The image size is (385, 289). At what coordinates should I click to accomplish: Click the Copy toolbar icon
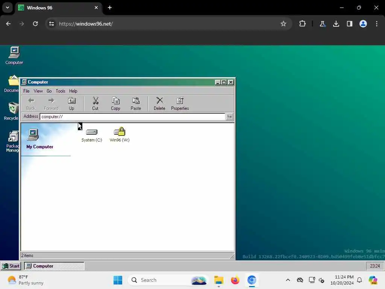pyautogui.click(x=115, y=103)
